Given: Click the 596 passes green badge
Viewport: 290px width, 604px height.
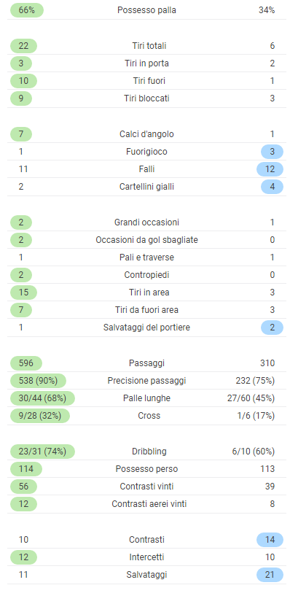Looking at the screenshot, I should click(x=26, y=363).
